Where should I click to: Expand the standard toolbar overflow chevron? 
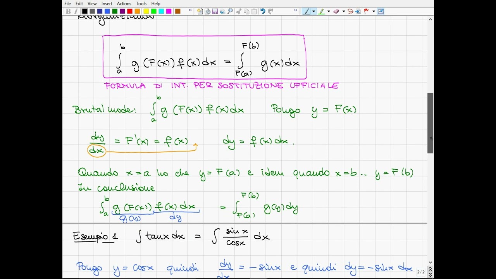tap(296, 10)
